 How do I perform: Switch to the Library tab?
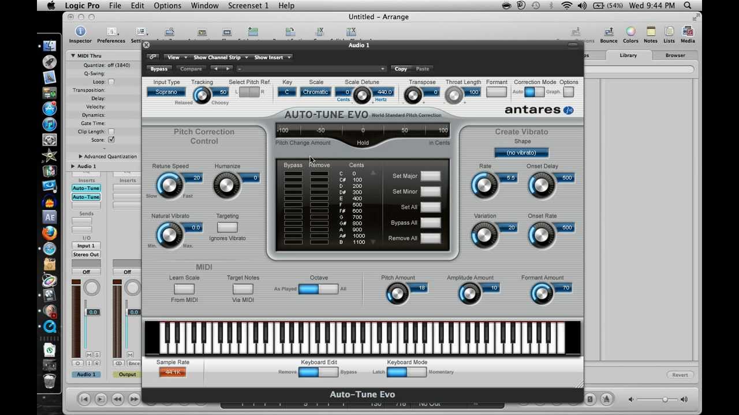[628, 55]
